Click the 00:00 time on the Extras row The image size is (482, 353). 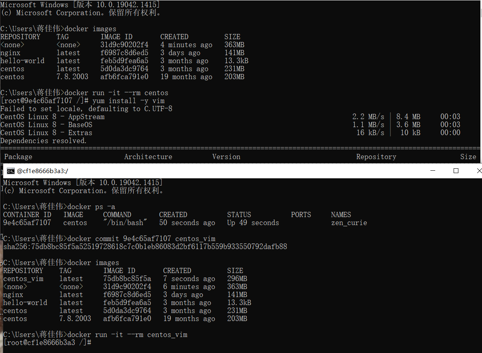point(450,133)
